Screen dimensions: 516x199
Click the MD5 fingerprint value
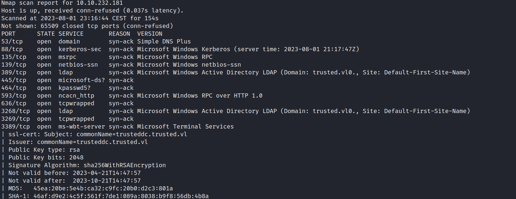pyautogui.click(x=103, y=189)
